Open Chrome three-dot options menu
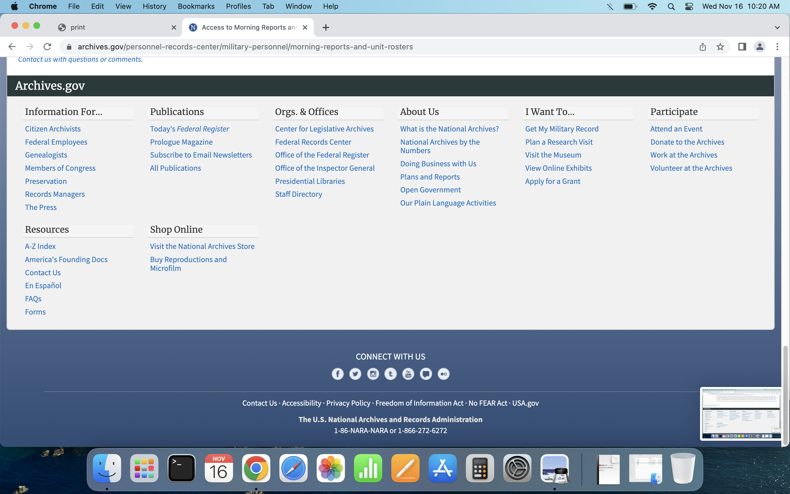This screenshot has height=494, width=790. click(x=777, y=47)
